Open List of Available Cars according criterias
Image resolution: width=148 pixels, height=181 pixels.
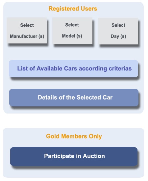point(74,68)
